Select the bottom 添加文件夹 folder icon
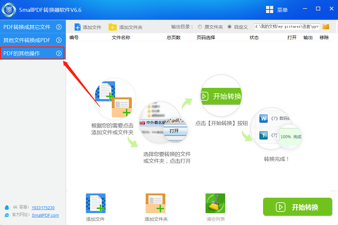This screenshot has width=338, height=225. [x=155, y=203]
